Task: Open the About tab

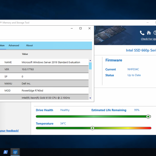Action: (x=29, y=46)
